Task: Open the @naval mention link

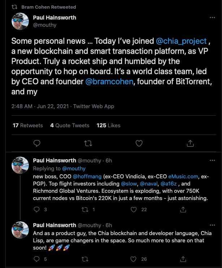Action: click(x=149, y=184)
